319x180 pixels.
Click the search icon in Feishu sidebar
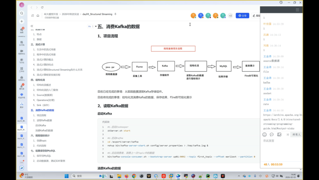(x=22, y=13)
